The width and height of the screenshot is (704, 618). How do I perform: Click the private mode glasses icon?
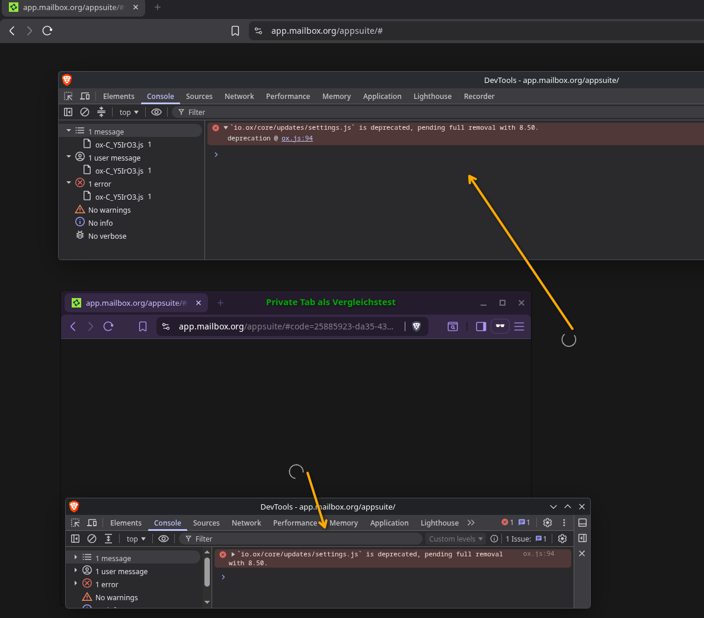500,326
